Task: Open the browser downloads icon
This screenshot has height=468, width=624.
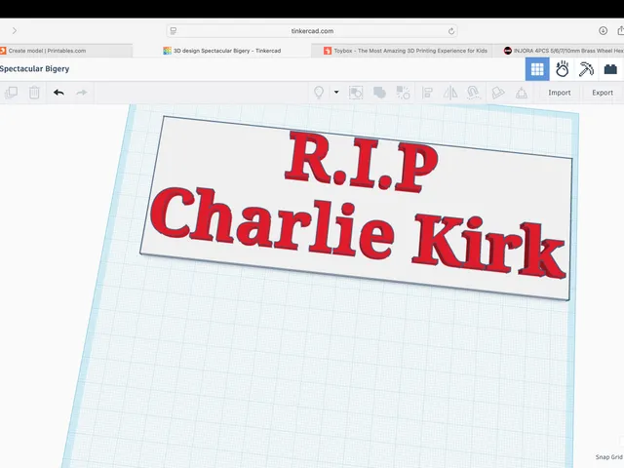Action: 603,30
